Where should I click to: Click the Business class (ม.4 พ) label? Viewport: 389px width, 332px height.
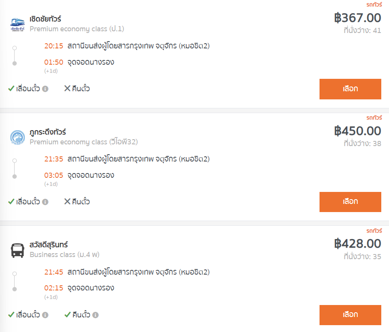tap(64, 255)
